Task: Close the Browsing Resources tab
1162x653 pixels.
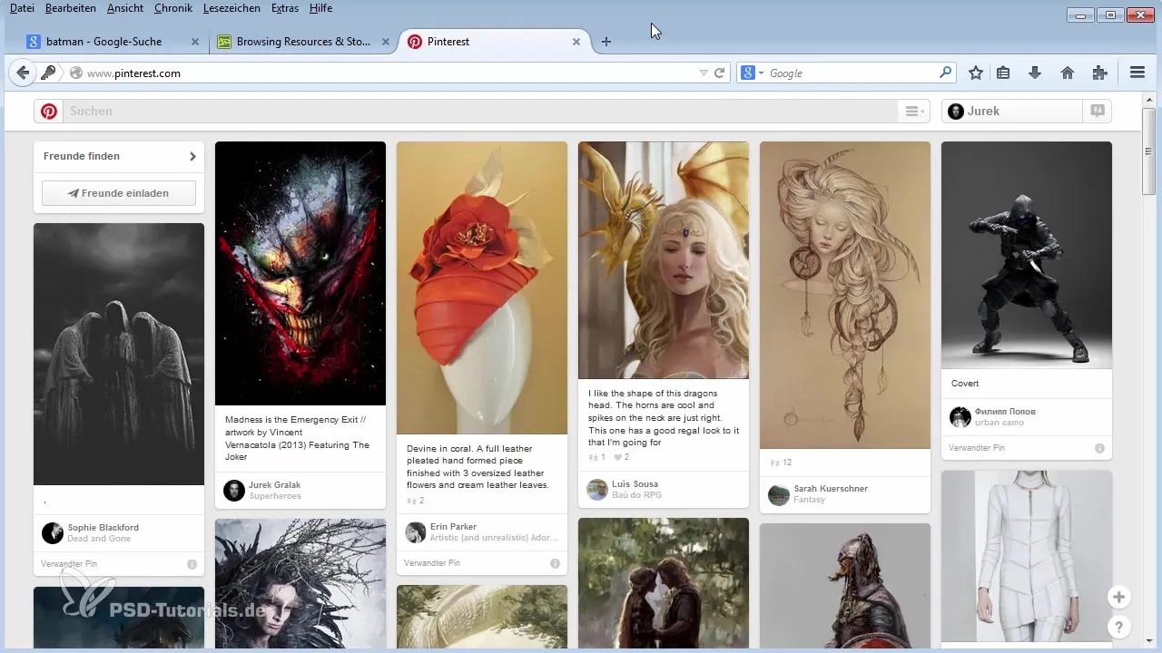Action: pos(386,42)
